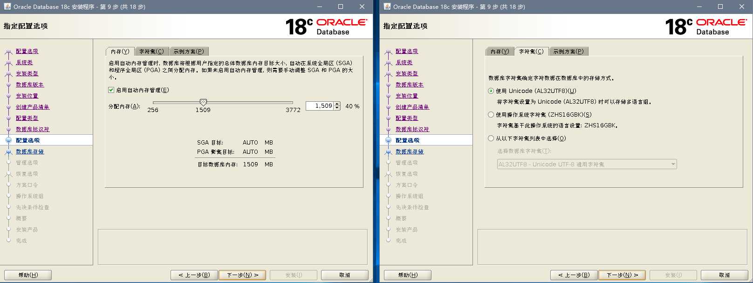Click 方案口令 disabled step in left window
753x283 pixels.
(x=27, y=185)
